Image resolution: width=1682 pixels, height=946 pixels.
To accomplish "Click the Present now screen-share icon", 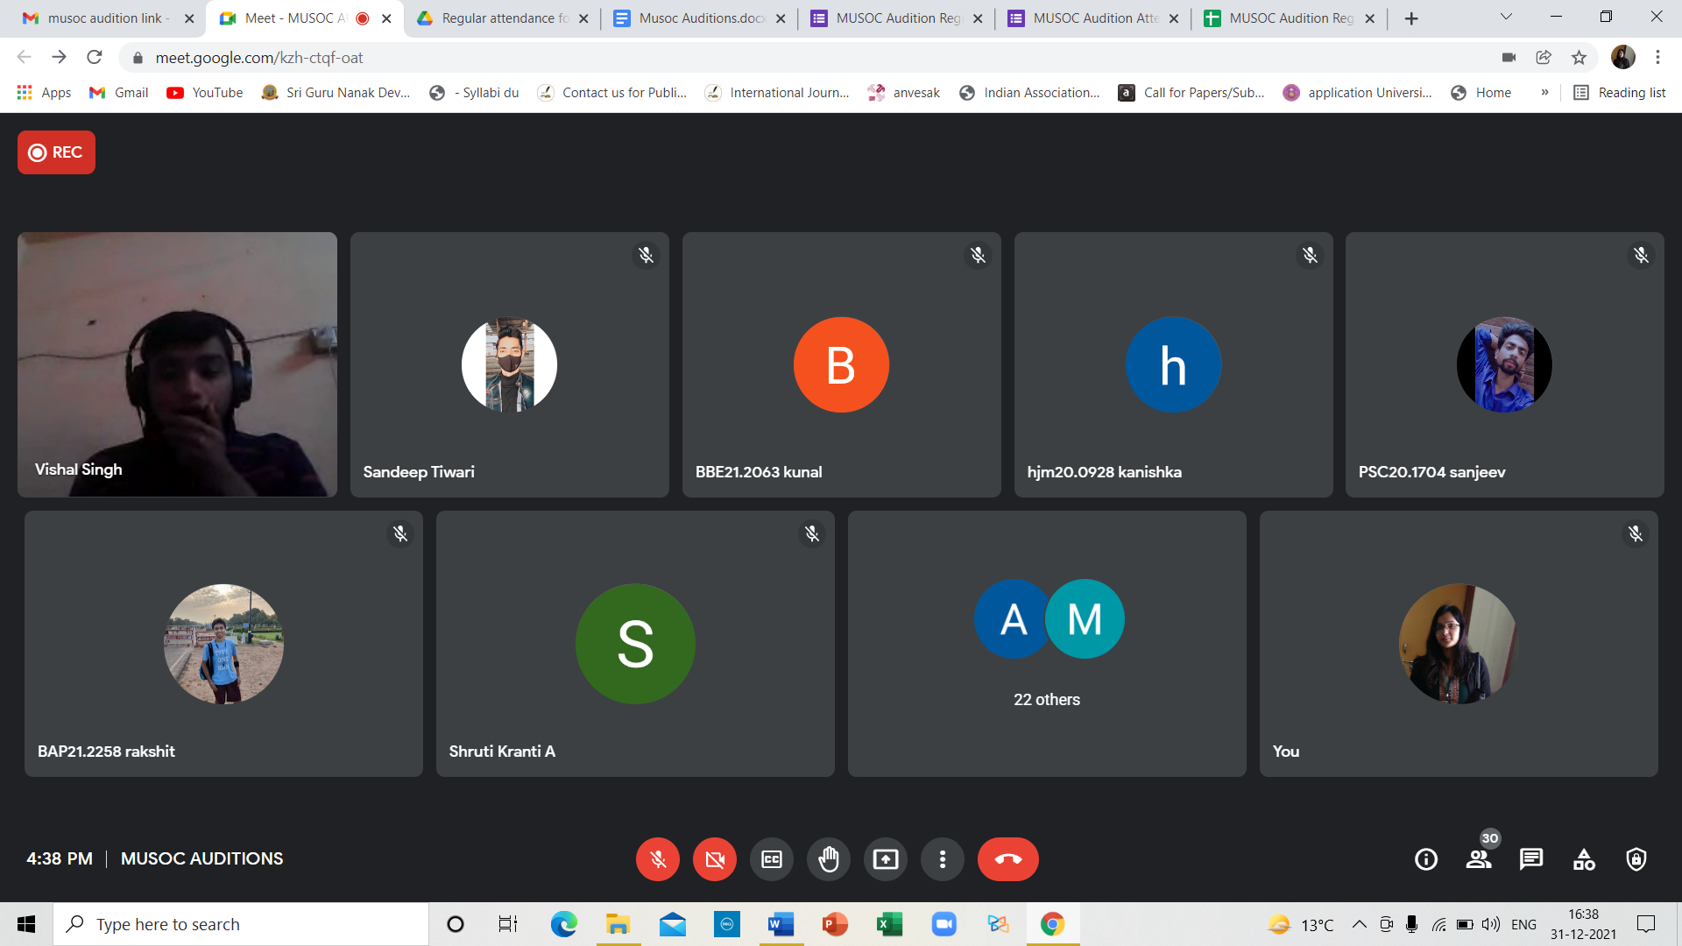I will tap(886, 859).
